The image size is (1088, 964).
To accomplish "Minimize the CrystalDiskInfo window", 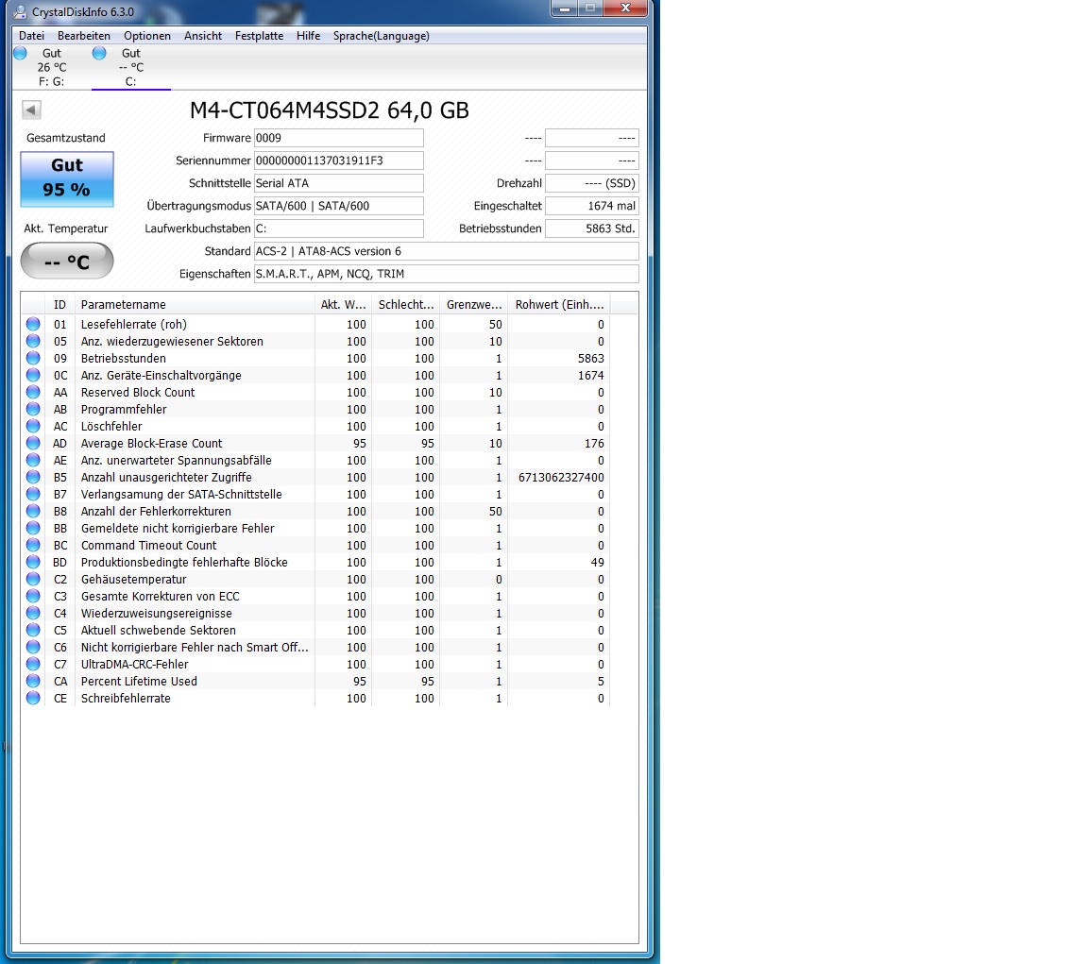I will 565,8.
